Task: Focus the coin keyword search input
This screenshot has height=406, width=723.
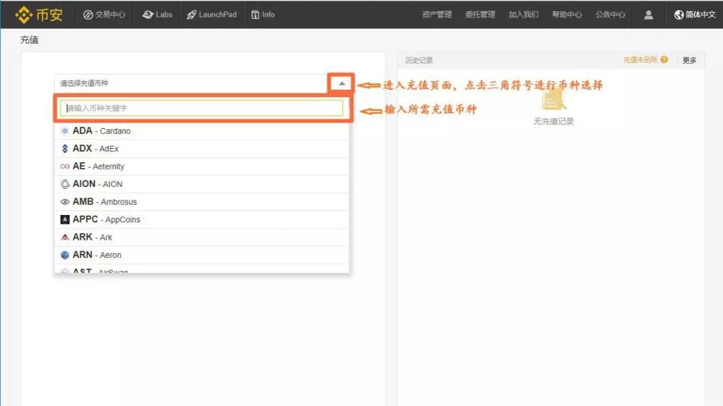Action: coord(202,108)
